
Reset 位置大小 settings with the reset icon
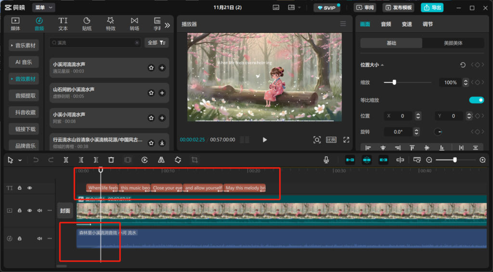click(x=463, y=65)
